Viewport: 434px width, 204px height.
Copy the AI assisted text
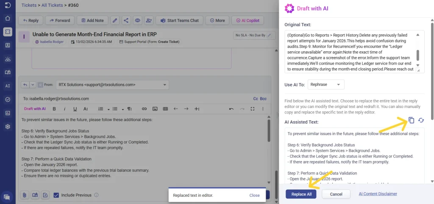(x=411, y=120)
